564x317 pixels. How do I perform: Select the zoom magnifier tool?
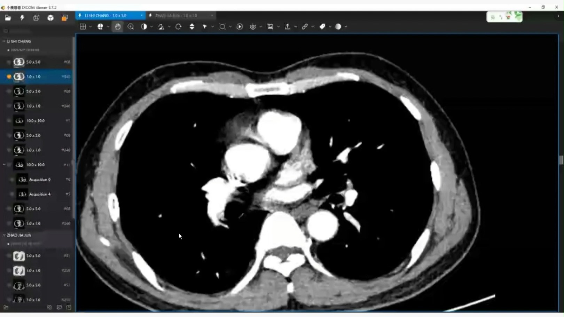point(131,26)
